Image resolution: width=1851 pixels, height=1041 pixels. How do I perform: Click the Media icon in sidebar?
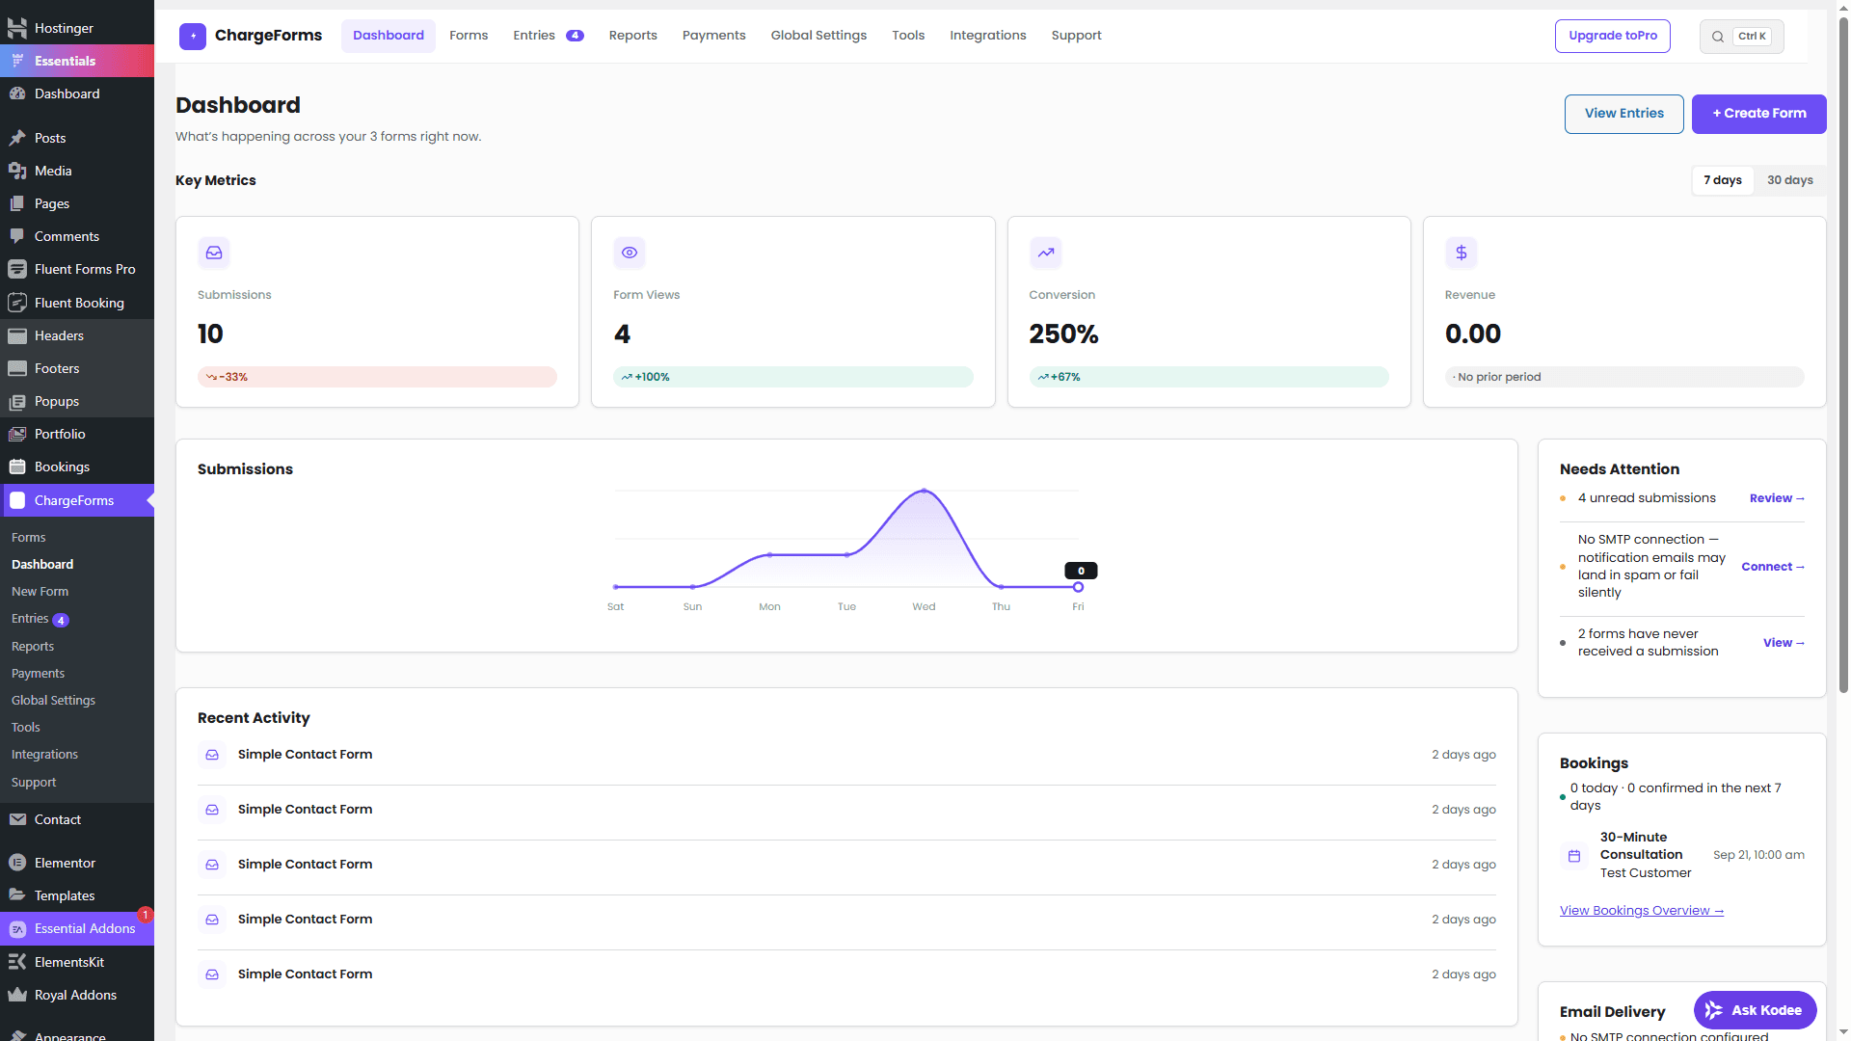click(17, 171)
